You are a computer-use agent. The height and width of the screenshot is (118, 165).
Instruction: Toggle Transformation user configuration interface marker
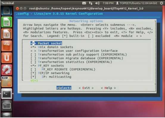click(x=33, y=51)
